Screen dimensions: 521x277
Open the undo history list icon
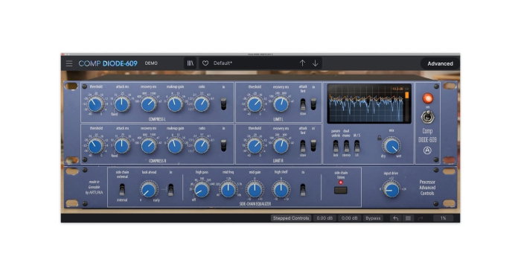click(408, 218)
